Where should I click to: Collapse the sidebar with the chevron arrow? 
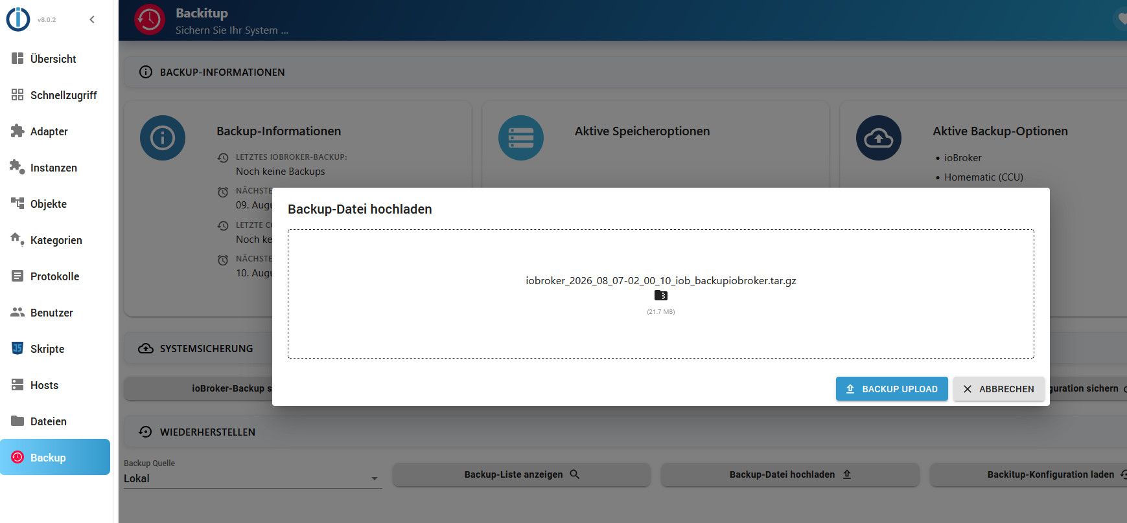[92, 19]
